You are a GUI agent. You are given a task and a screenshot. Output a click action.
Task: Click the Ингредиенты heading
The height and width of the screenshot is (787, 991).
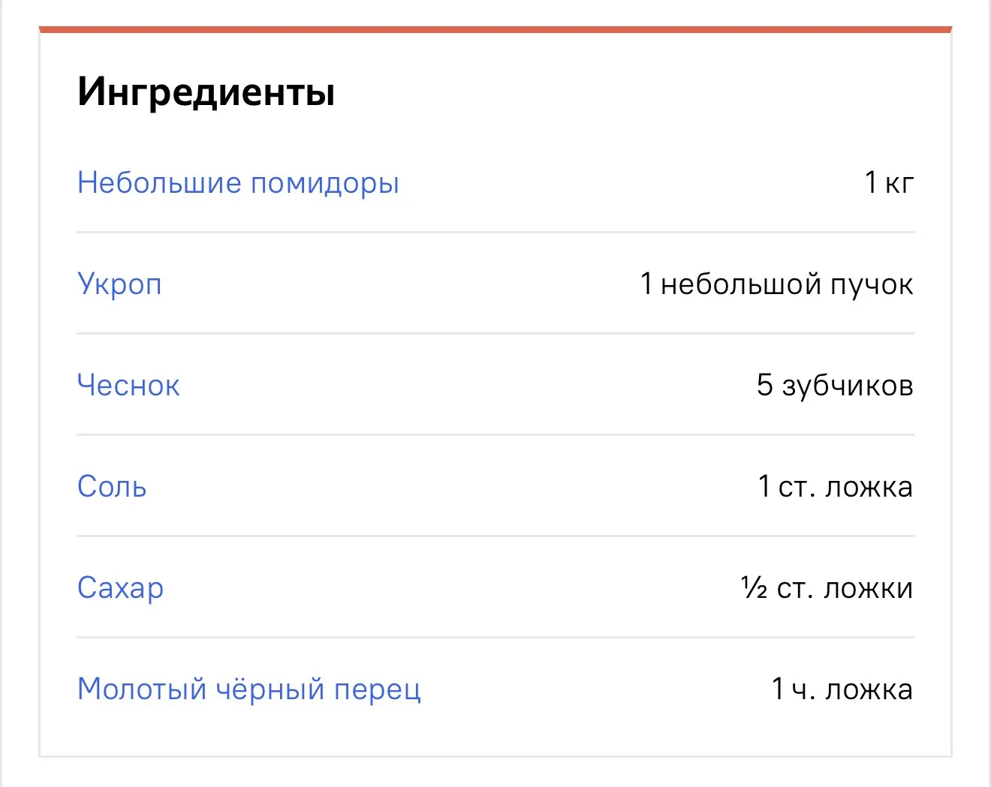coord(206,92)
